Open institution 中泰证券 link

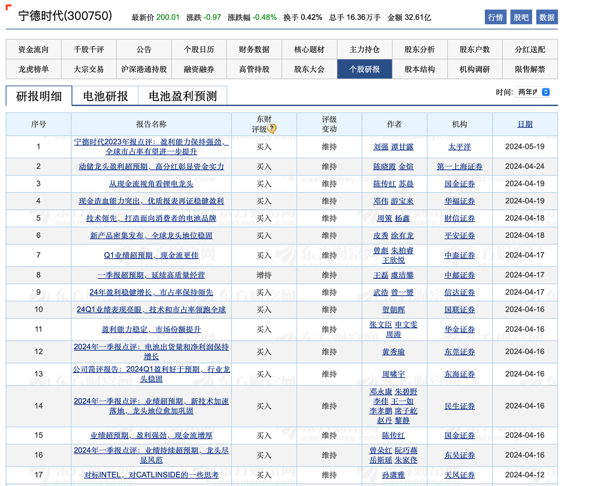coord(460,255)
